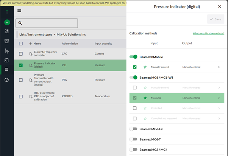Navigate to Lists / Instrument types breadcrumb

coord(36,34)
